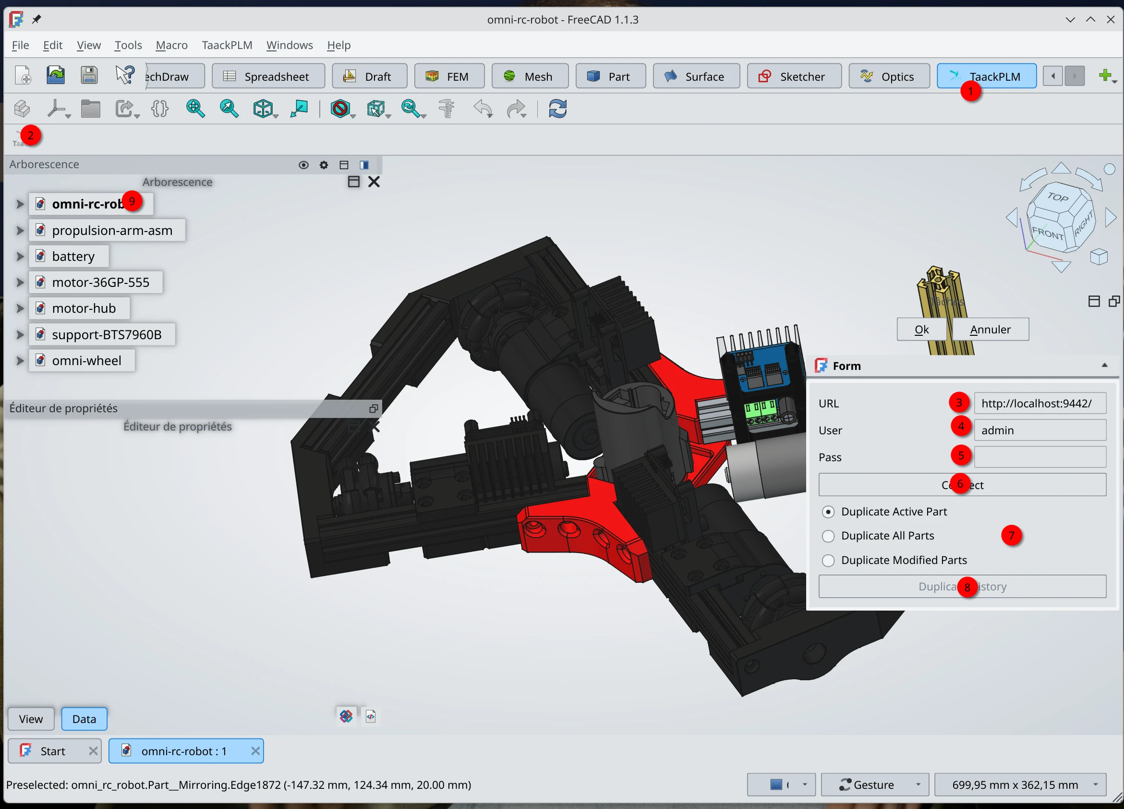Expand the battery tree node
The width and height of the screenshot is (1124, 809).
pos(19,257)
